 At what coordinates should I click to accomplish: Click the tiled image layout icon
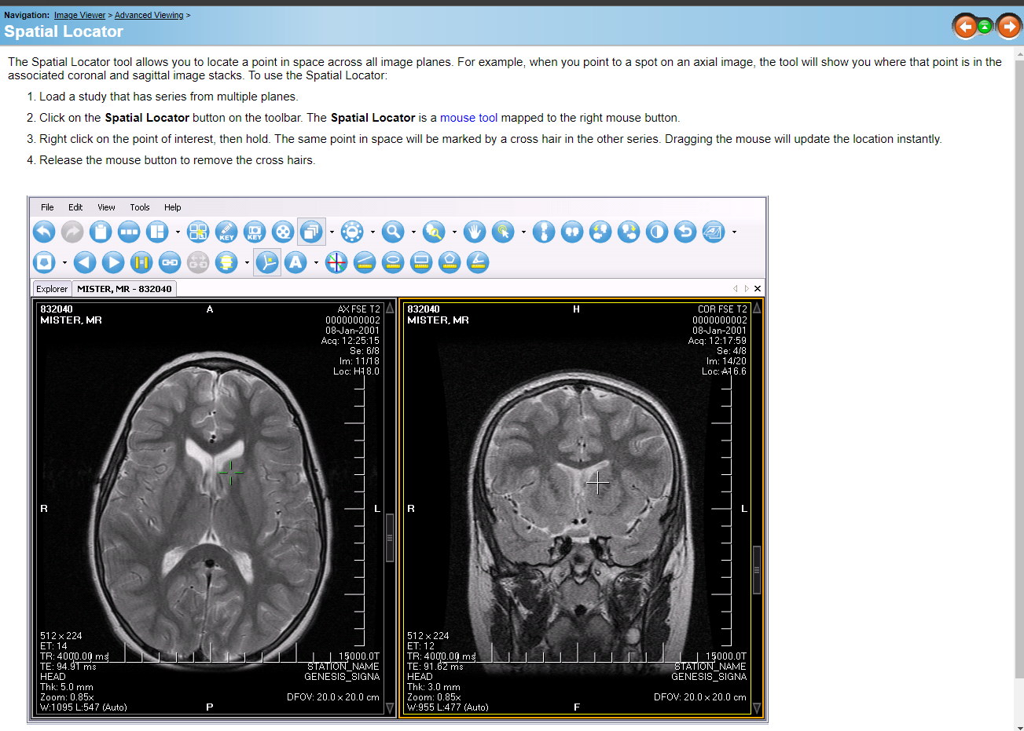(157, 232)
